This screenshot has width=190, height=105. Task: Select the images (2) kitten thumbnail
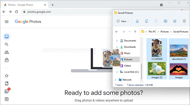pyautogui.click(x=157, y=70)
